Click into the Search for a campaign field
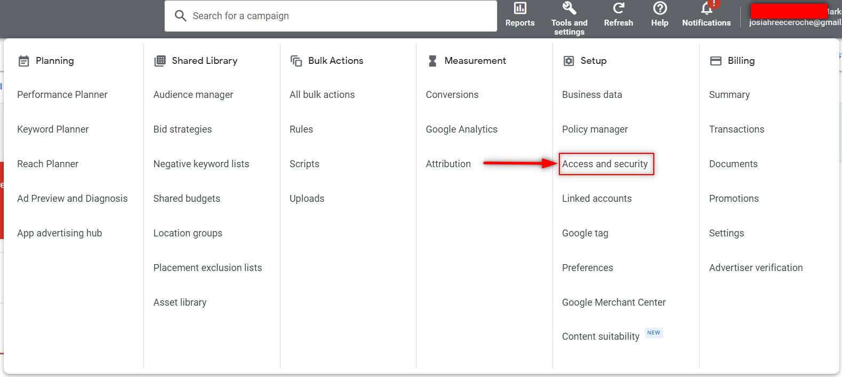This screenshot has width=842, height=377. pyautogui.click(x=331, y=16)
